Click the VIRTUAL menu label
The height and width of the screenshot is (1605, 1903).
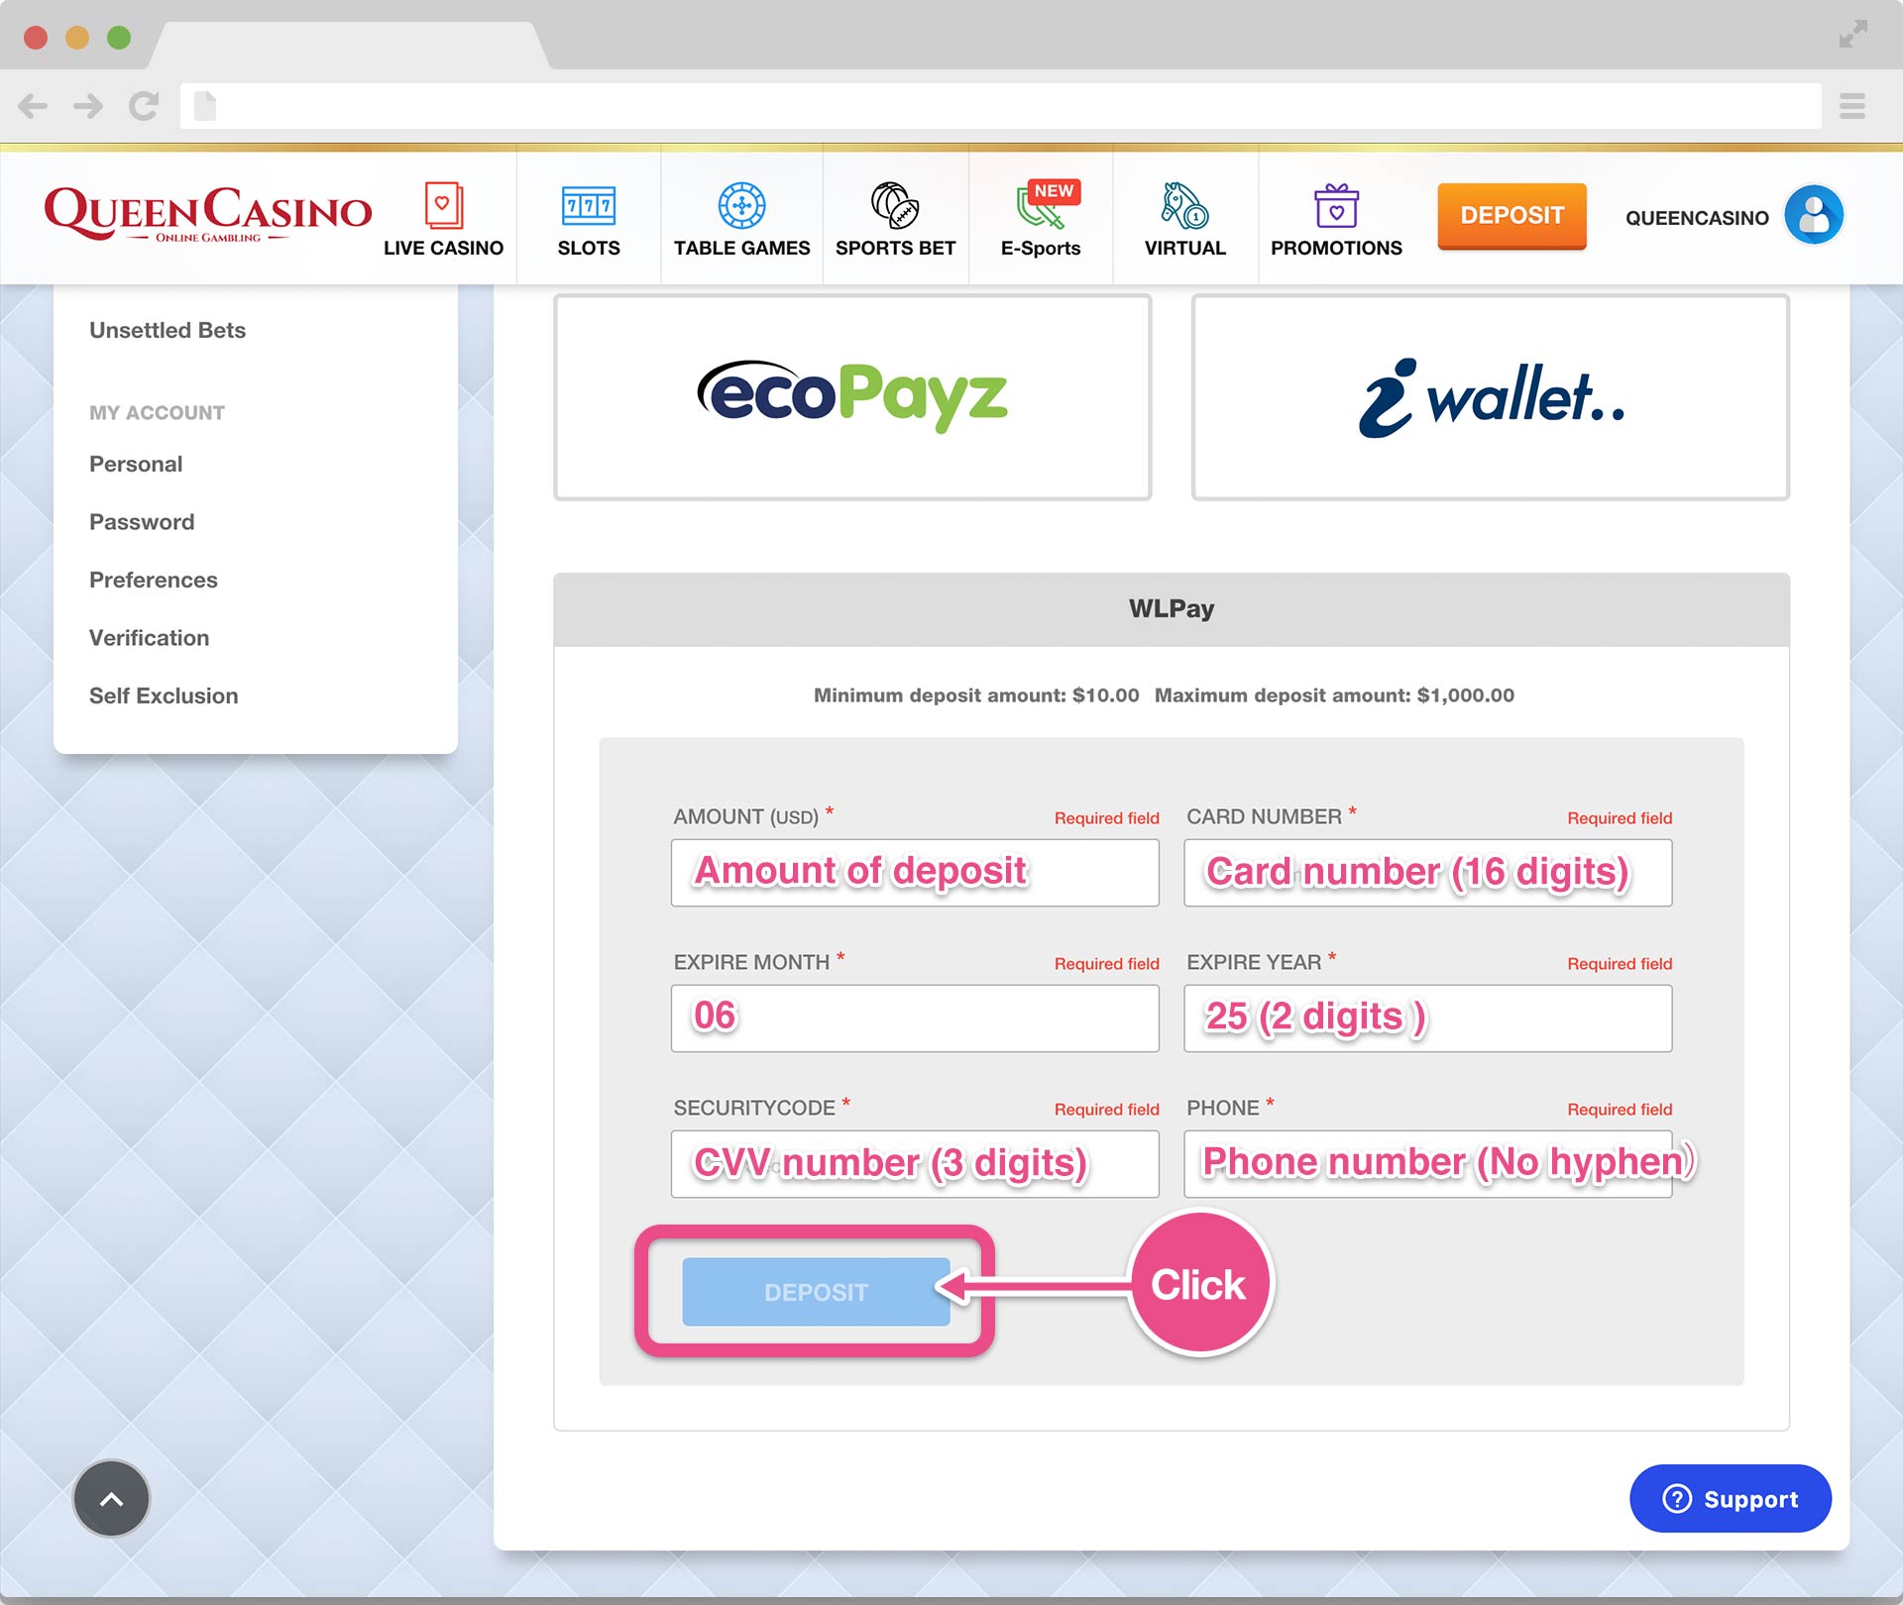[1185, 248]
